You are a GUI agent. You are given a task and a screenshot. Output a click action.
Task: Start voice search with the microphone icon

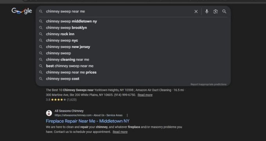(207, 11)
